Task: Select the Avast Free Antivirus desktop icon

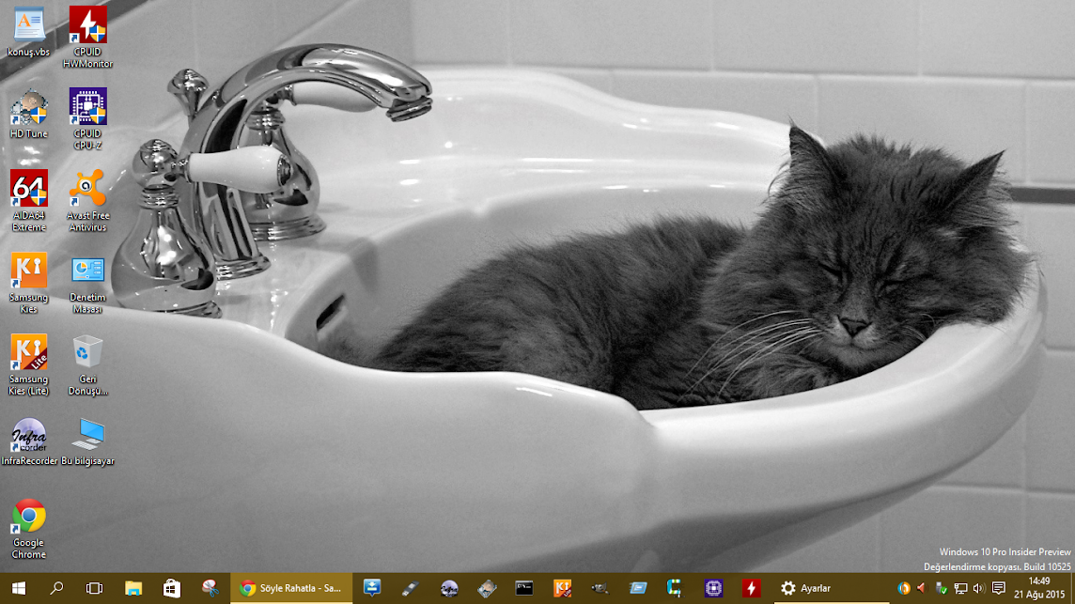Action: click(x=87, y=201)
